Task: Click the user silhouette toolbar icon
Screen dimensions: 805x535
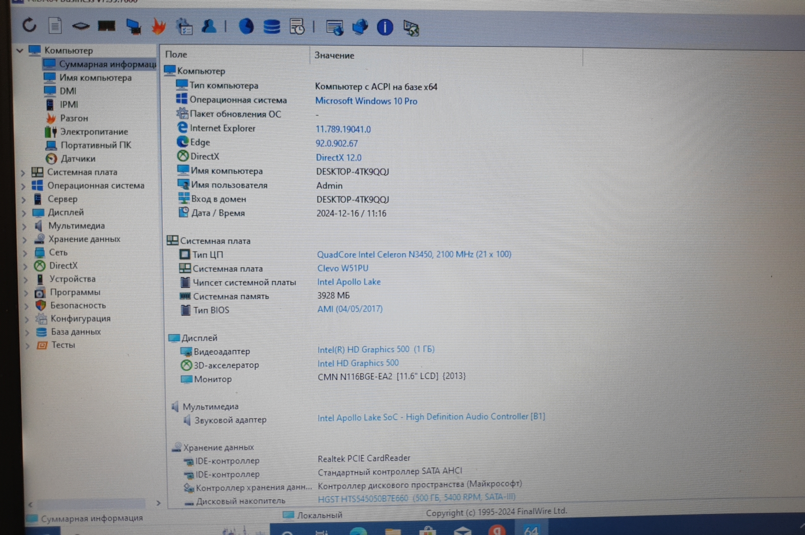Action: (x=209, y=26)
